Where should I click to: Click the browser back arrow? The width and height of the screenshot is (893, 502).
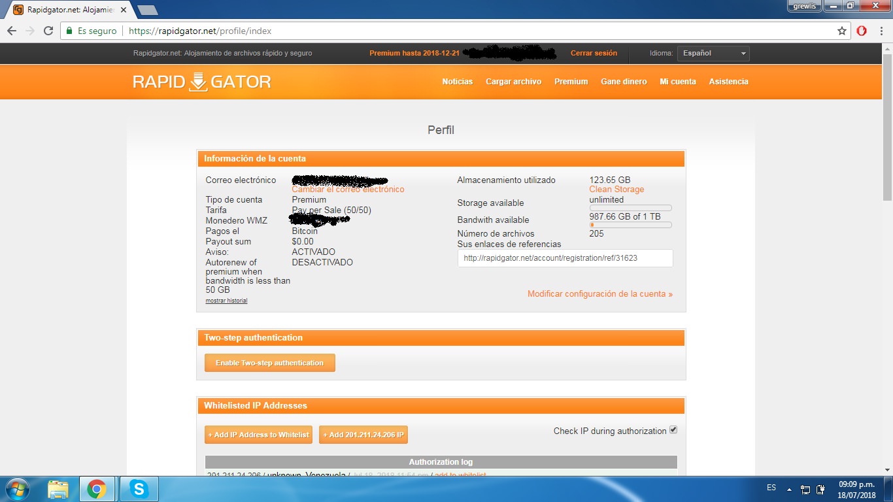[x=12, y=31]
